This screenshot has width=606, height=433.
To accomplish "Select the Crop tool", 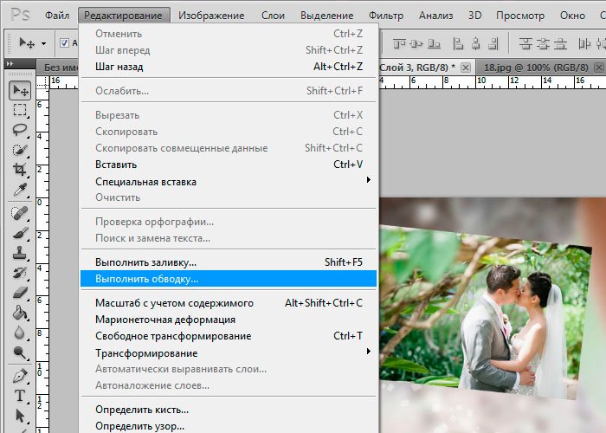I will click(x=19, y=171).
